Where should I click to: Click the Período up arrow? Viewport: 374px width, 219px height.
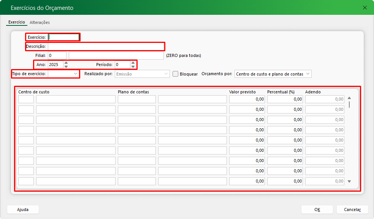pyautogui.click(x=133, y=63)
